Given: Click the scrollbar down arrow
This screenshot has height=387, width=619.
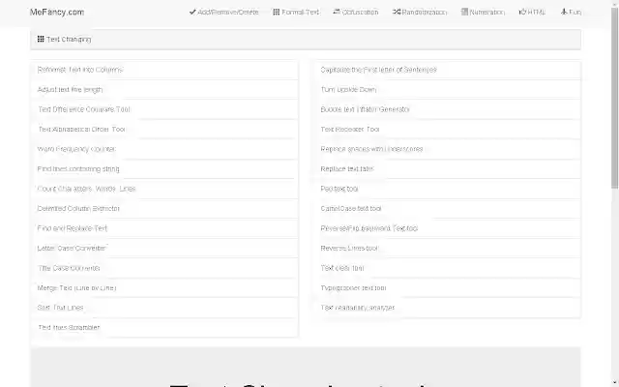Looking at the screenshot, I should 615,383.
